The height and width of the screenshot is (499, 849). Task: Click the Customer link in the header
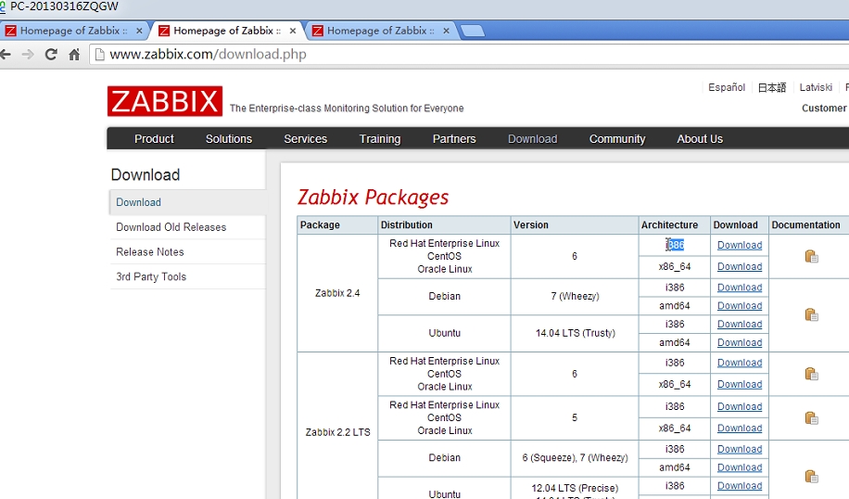tap(824, 108)
